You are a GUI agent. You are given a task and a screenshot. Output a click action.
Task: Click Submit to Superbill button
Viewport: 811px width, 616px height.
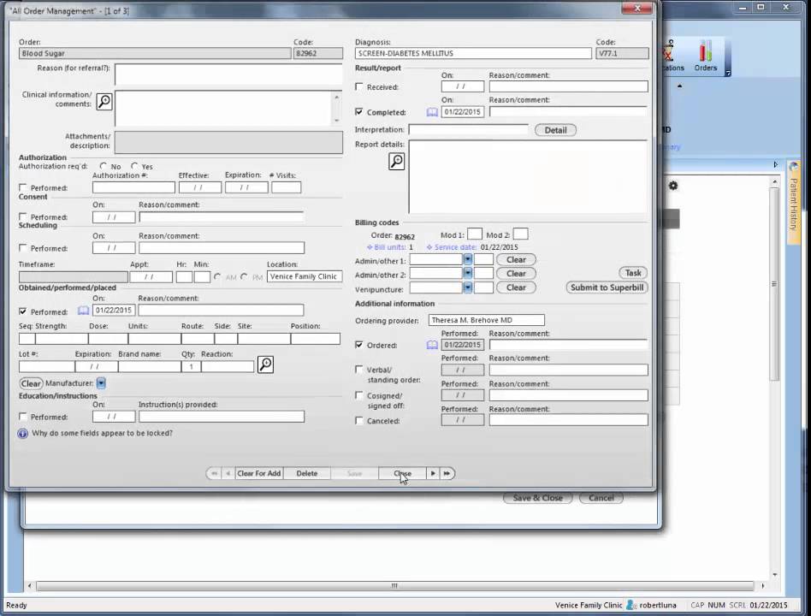(x=607, y=287)
